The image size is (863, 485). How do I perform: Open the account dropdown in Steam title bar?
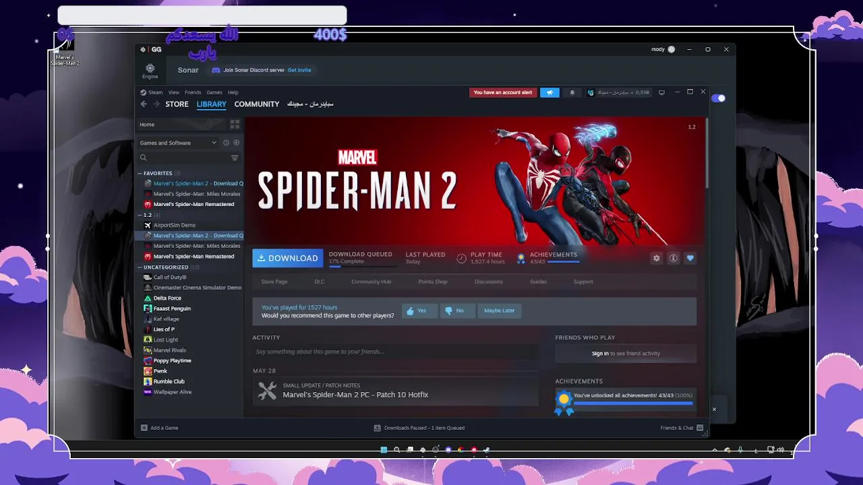[619, 92]
